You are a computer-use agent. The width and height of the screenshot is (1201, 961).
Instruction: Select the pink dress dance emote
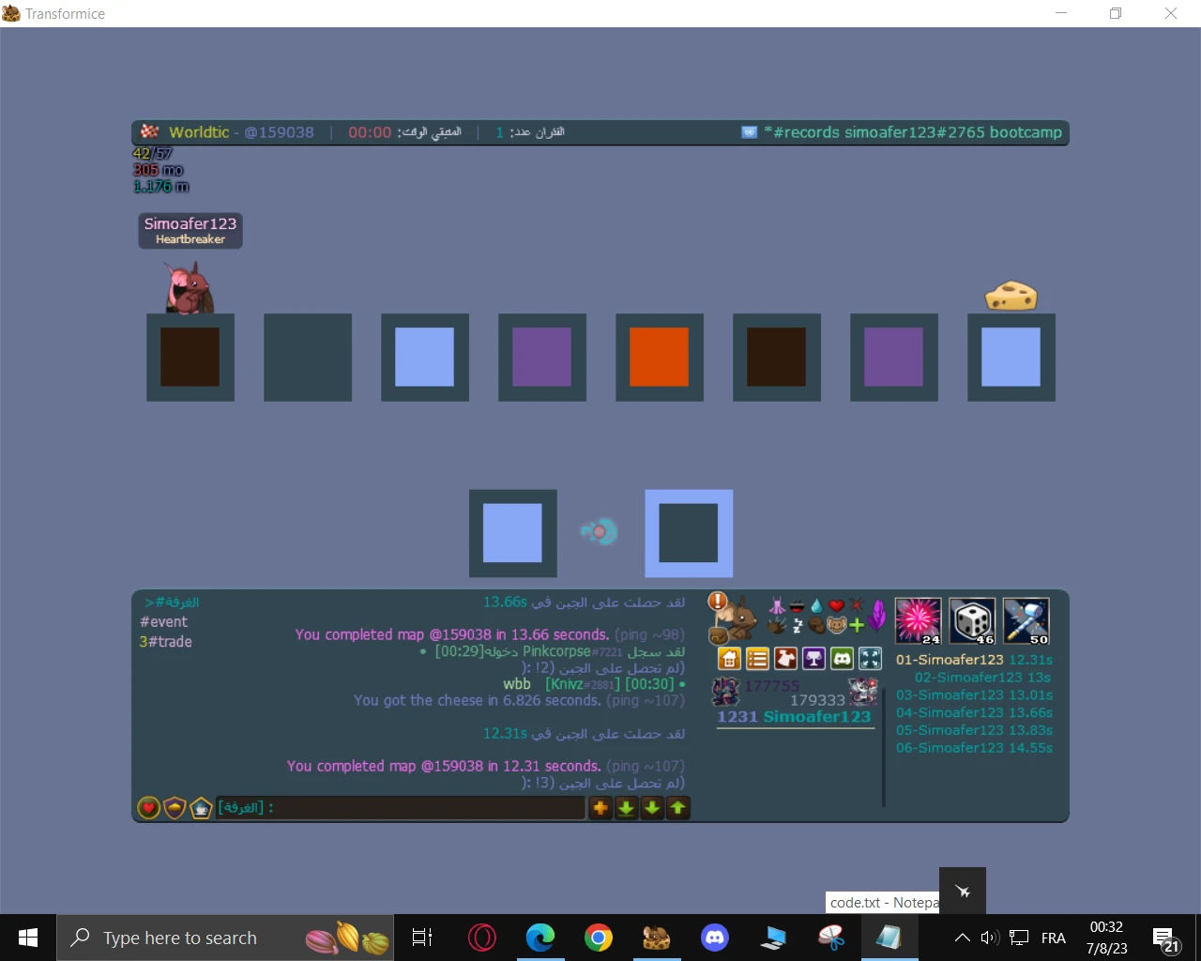pyautogui.click(x=777, y=605)
